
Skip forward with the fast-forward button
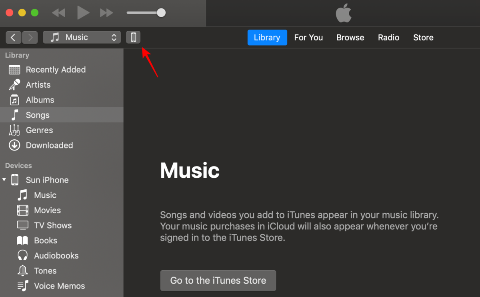[x=106, y=13]
